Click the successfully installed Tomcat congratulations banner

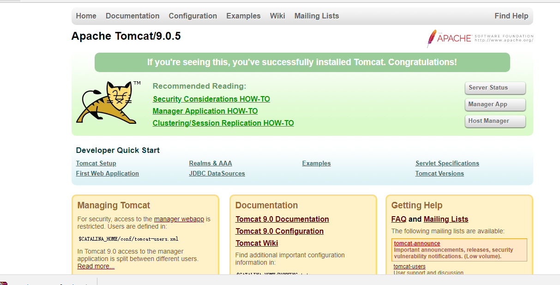click(302, 62)
